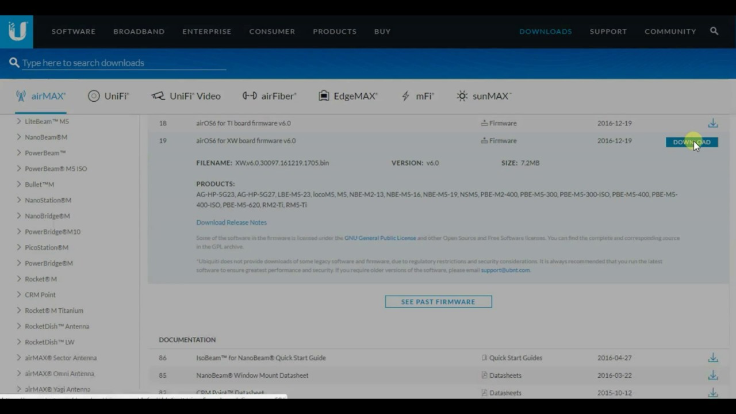Viewport: 736px width, 414px height.
Task: Open Download Release Notes link
Action: click(x=232, y=222)
